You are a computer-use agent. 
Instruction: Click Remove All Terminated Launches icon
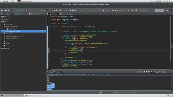141,72
